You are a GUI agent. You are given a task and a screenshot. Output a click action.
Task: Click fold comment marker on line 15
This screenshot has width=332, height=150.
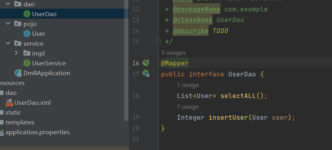(158, 41)
